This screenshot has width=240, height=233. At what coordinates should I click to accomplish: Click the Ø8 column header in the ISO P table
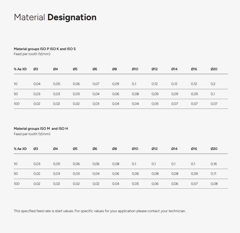pos(114,69)
